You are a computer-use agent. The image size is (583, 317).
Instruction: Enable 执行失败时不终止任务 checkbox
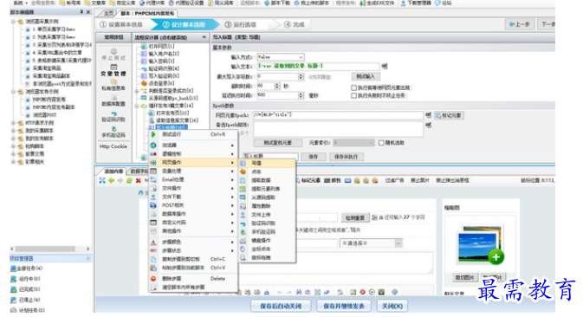pos(354,96)
